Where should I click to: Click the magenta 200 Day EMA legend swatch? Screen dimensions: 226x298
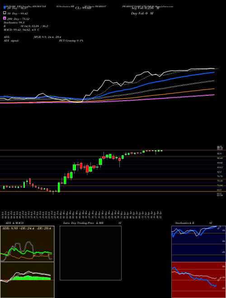click(x=5, y=18)
